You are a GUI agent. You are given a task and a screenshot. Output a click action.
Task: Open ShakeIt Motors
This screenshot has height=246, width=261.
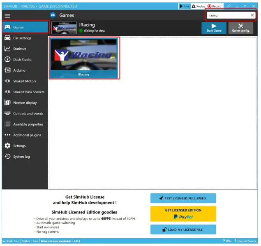25,81
